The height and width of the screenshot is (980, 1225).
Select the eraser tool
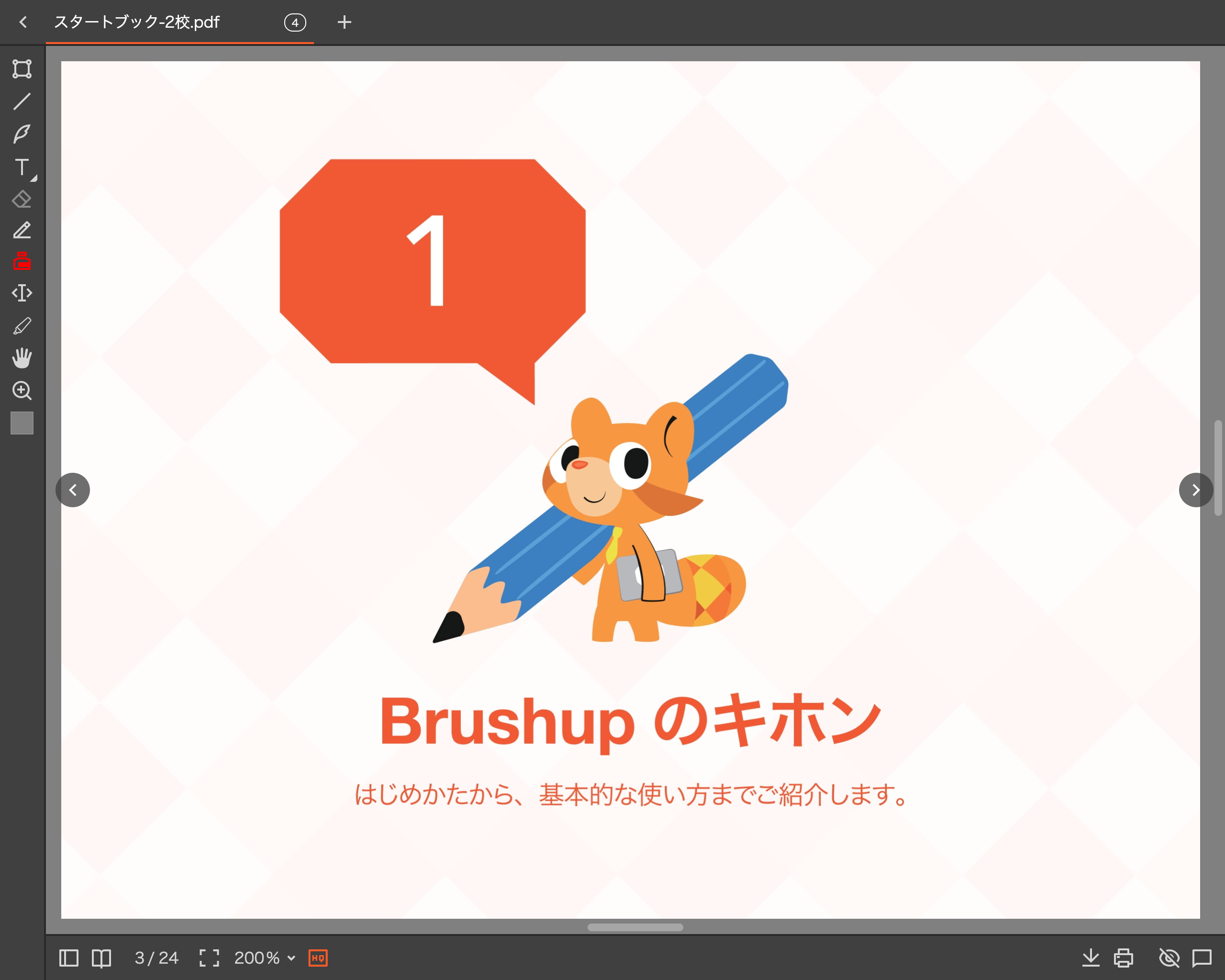(x=22, y=200)
